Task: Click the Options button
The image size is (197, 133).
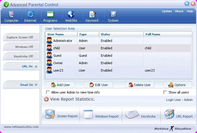Action: click(x=177, y=85)
